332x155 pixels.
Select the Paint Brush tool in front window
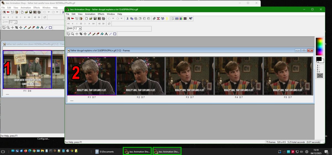point(94,34)
